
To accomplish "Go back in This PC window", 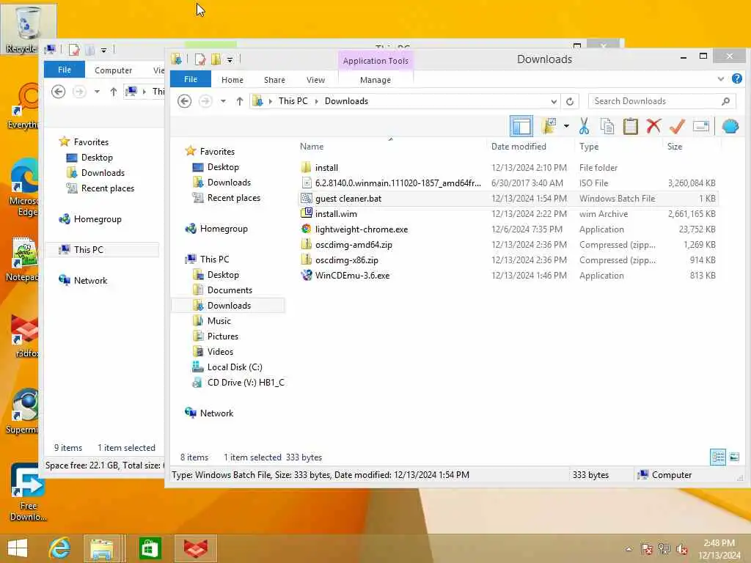I will 59,92.
